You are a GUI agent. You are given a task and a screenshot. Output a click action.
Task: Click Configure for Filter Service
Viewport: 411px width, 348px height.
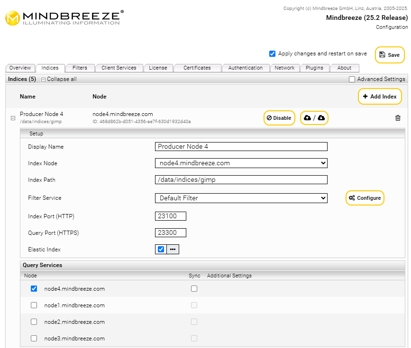(x=365, y=198)
